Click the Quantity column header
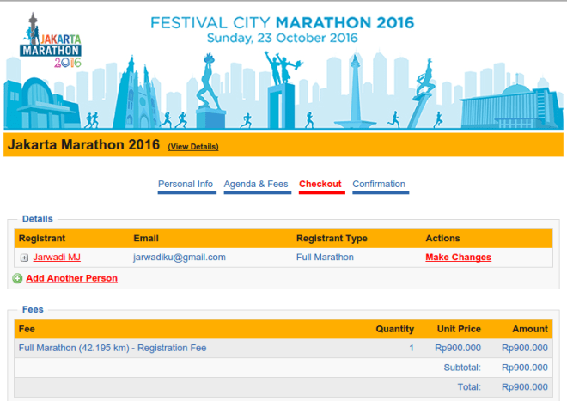Viewport: 567px width, 401px height. [395, 329]
